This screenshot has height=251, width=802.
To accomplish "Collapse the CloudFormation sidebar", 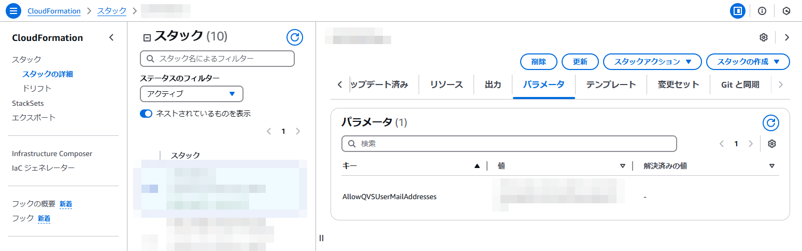I will coord(111,37).
